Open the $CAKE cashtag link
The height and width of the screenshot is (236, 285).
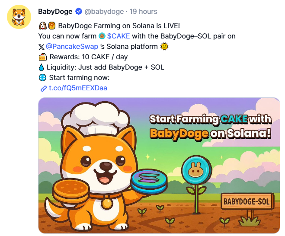[118, 36]
